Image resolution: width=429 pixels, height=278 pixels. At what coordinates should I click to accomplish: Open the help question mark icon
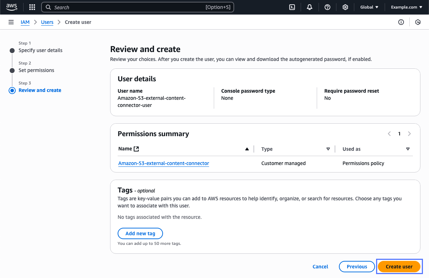[x=327, y=7]
